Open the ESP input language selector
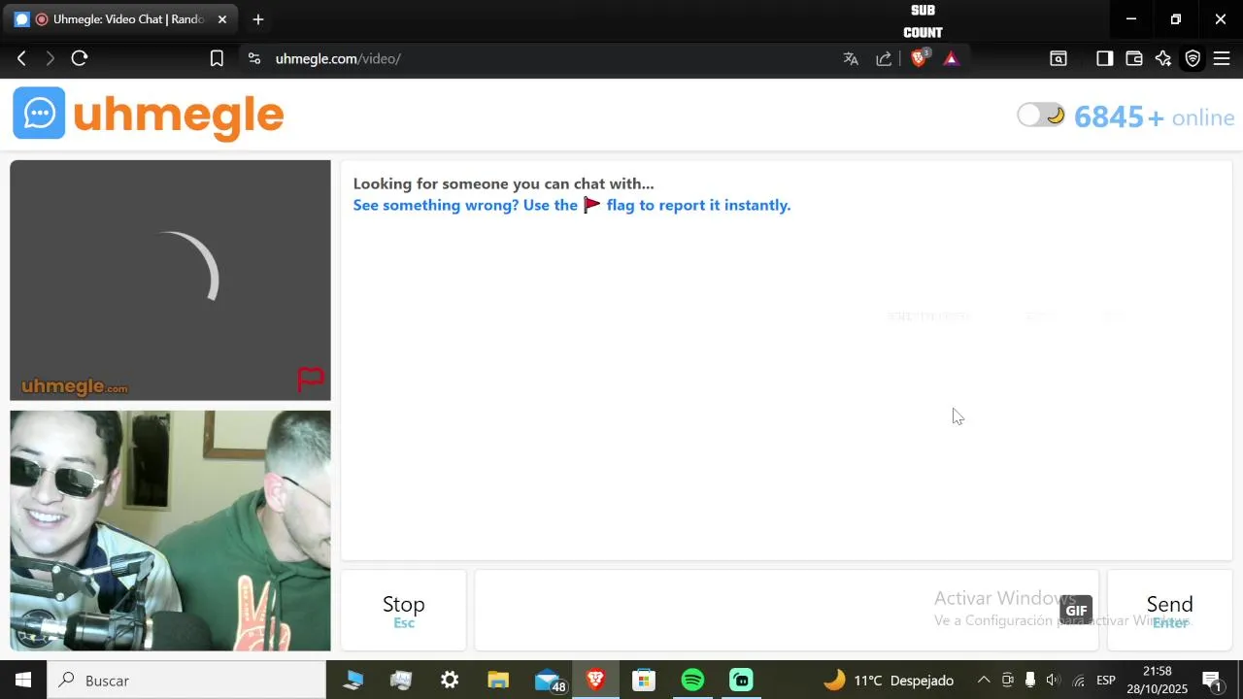1243x699 pixels. tap(1106, 681)
